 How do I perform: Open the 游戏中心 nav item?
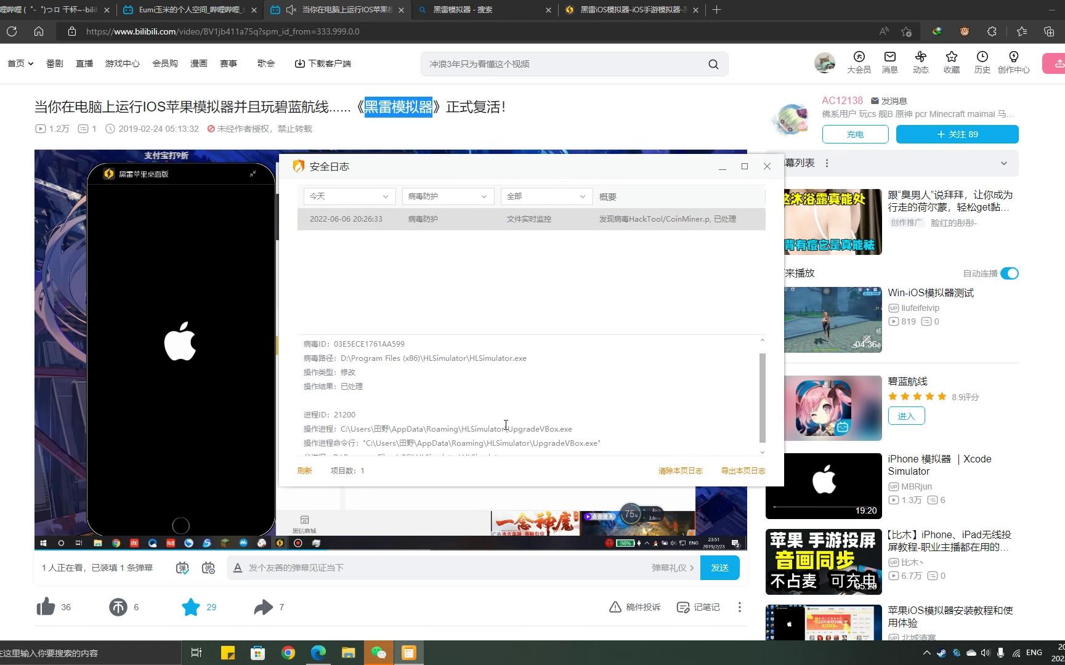pos(123,63)
